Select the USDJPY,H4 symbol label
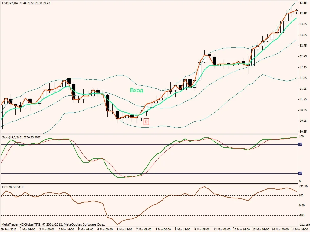The image size is (310, 232). [9, 3]
